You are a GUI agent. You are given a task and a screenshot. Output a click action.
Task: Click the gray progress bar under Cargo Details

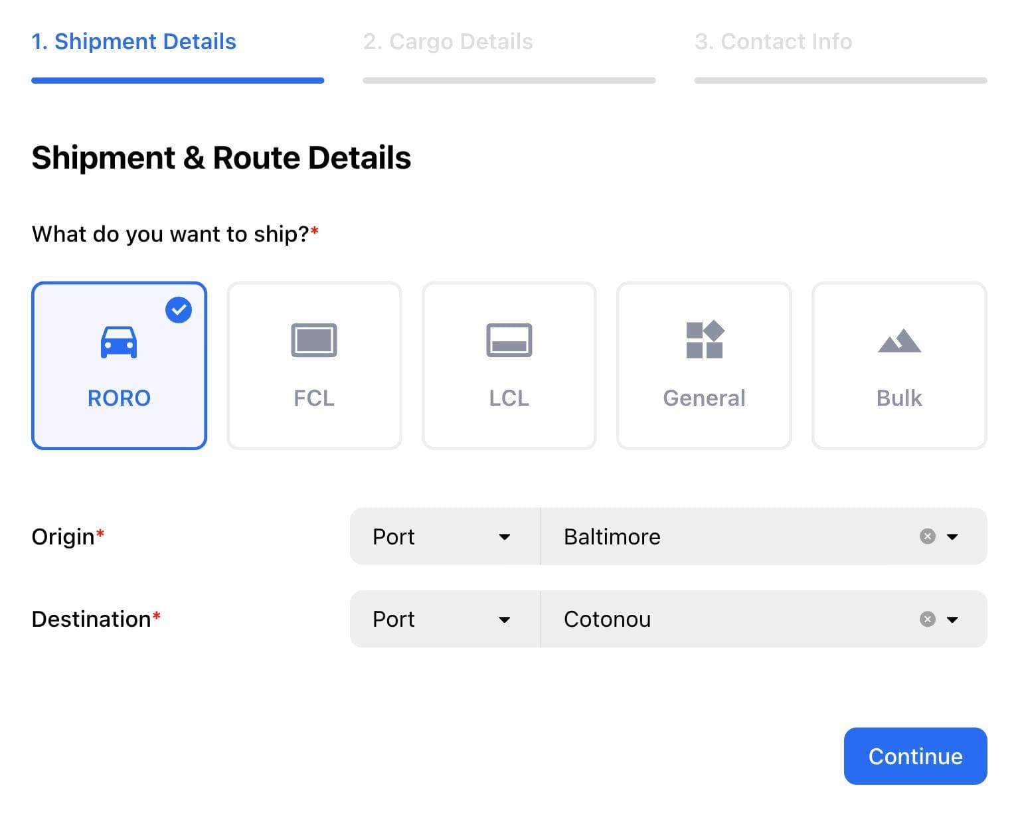pos(509,80)
